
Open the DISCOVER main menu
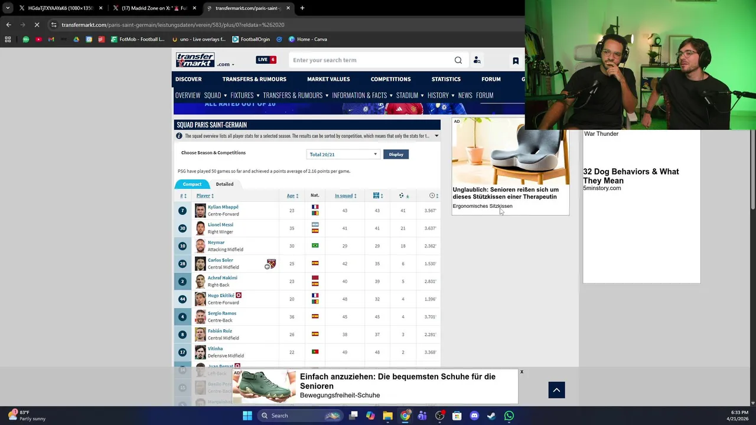pyautogui.click(x=188, y=79)
